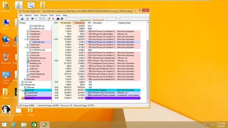The image size is (228, 128).
Task: Sort by the Working Set column header
Action: pos(79,23)
